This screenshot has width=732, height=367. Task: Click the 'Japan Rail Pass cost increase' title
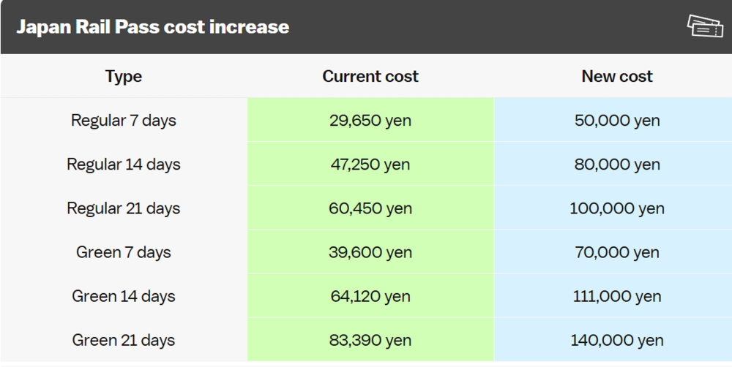pos(153,26)
